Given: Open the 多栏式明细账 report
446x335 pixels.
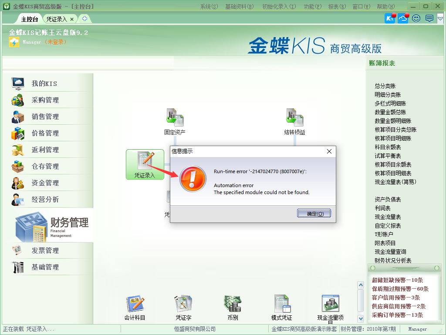Looking at the screenshot, I should pyautogui.click(x=390, y=103).
